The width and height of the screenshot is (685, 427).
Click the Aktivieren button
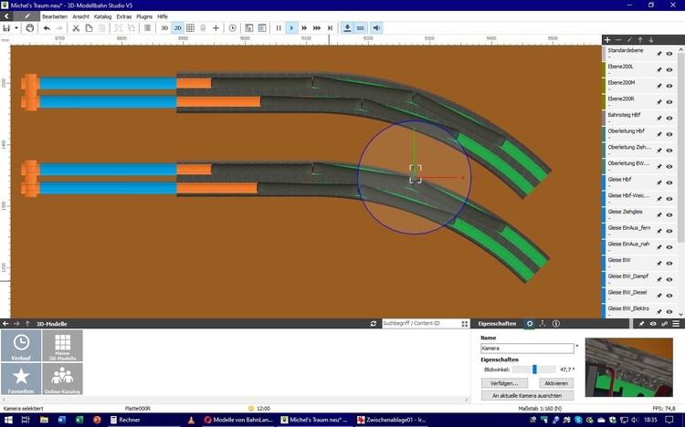pyautogui.click(x=556, y=383)
